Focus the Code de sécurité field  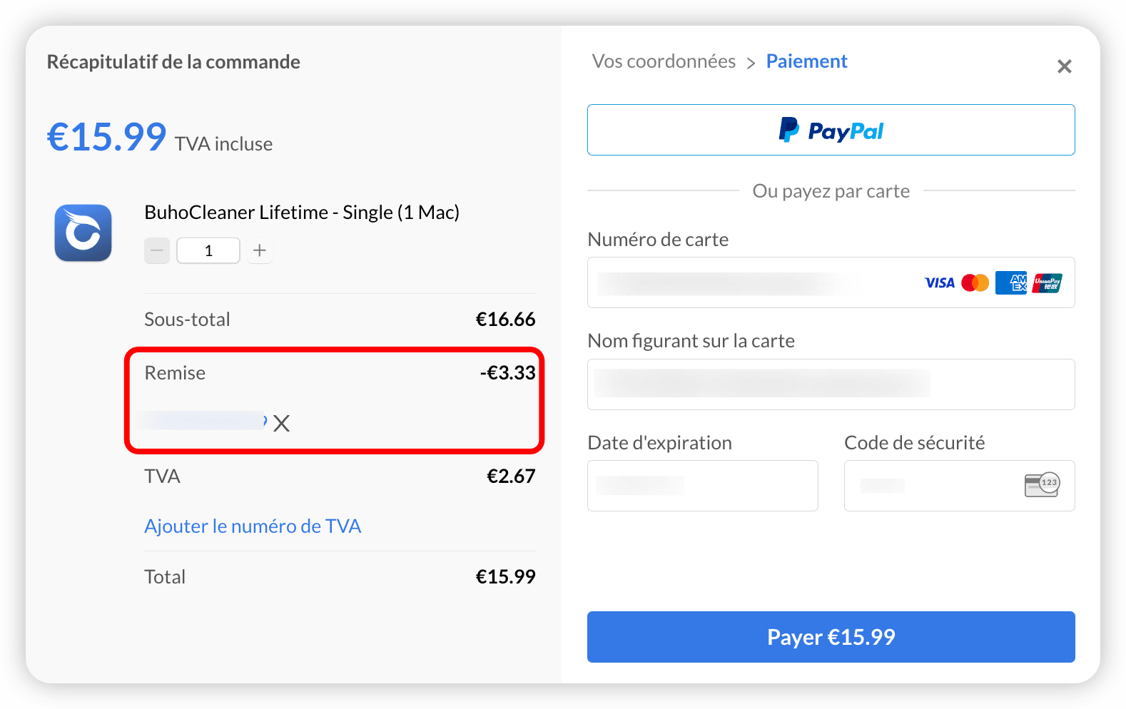pos(960,486)
